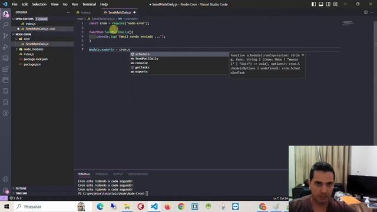Open the Bookmarks view in activity bar
The image size is (377, 212).
[5, 102]
